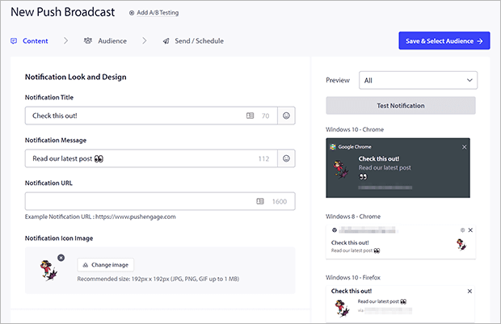Click the Audience people icon
Viewport: 501px width, 324px height.
(x=88, y=40)
